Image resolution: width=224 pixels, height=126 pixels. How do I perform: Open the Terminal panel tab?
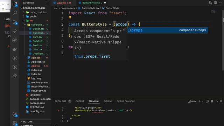point(94,101)
